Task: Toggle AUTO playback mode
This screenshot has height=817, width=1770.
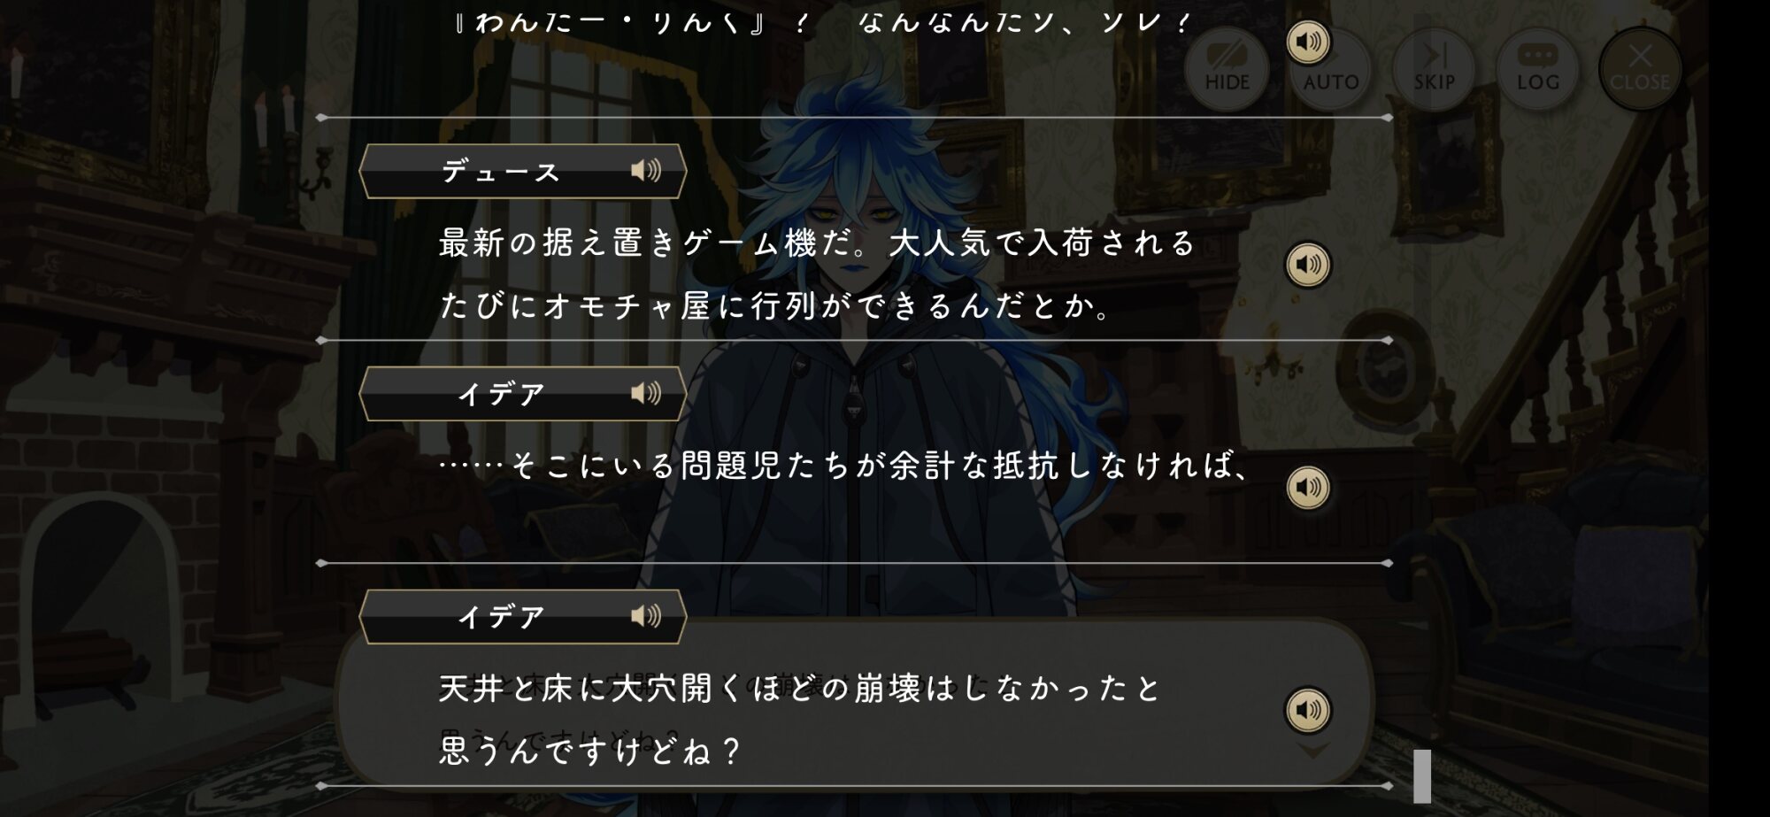Action: pos(1331,68)
